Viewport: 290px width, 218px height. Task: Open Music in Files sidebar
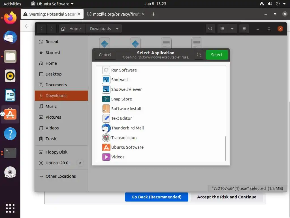pos(61,106)
